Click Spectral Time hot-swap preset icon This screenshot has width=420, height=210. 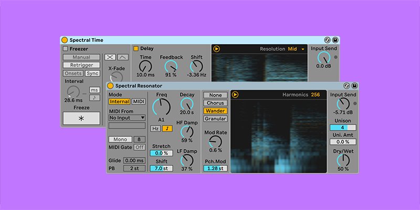(327, 40)
